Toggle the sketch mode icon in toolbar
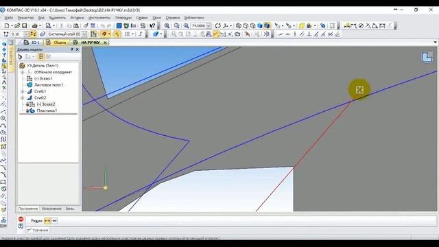Viewport: 439px width, 247px height. click(94, 34)
